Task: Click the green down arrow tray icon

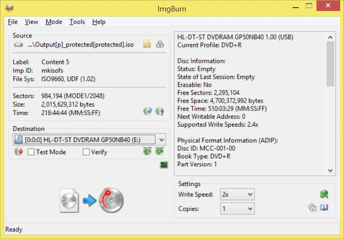Action: pos(159,152)
